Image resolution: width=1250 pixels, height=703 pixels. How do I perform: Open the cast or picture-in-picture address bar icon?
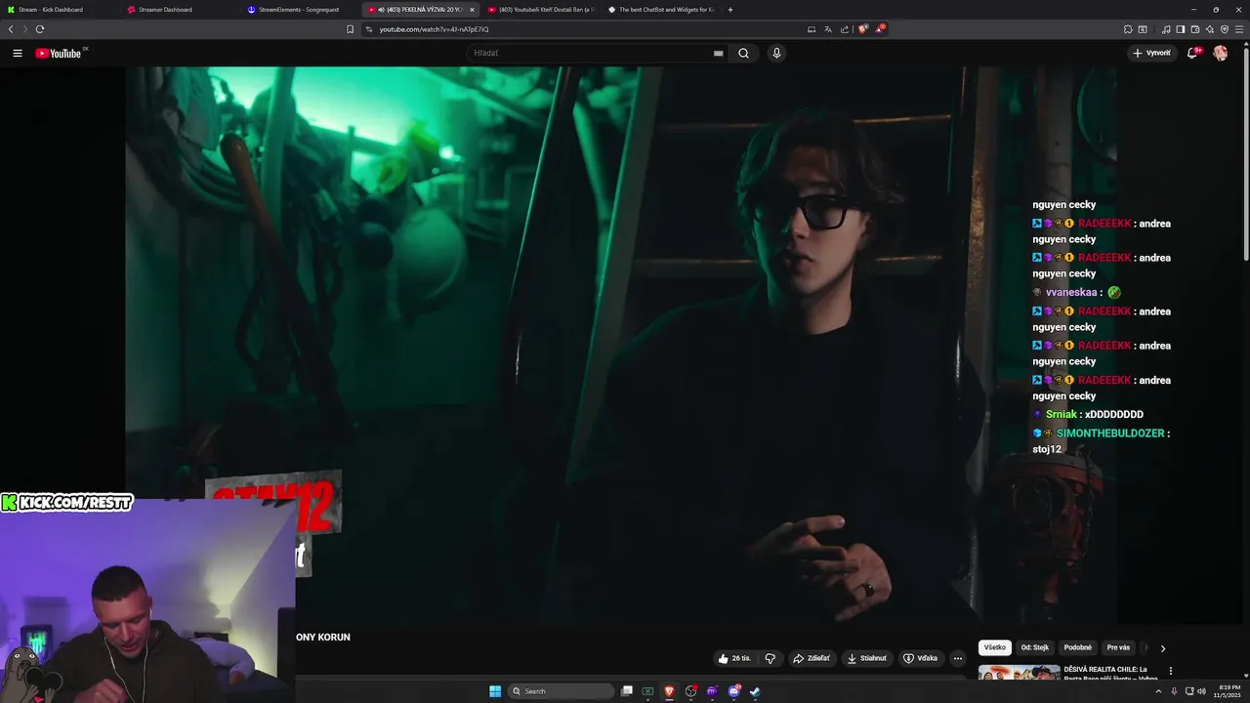click(812, 29)
